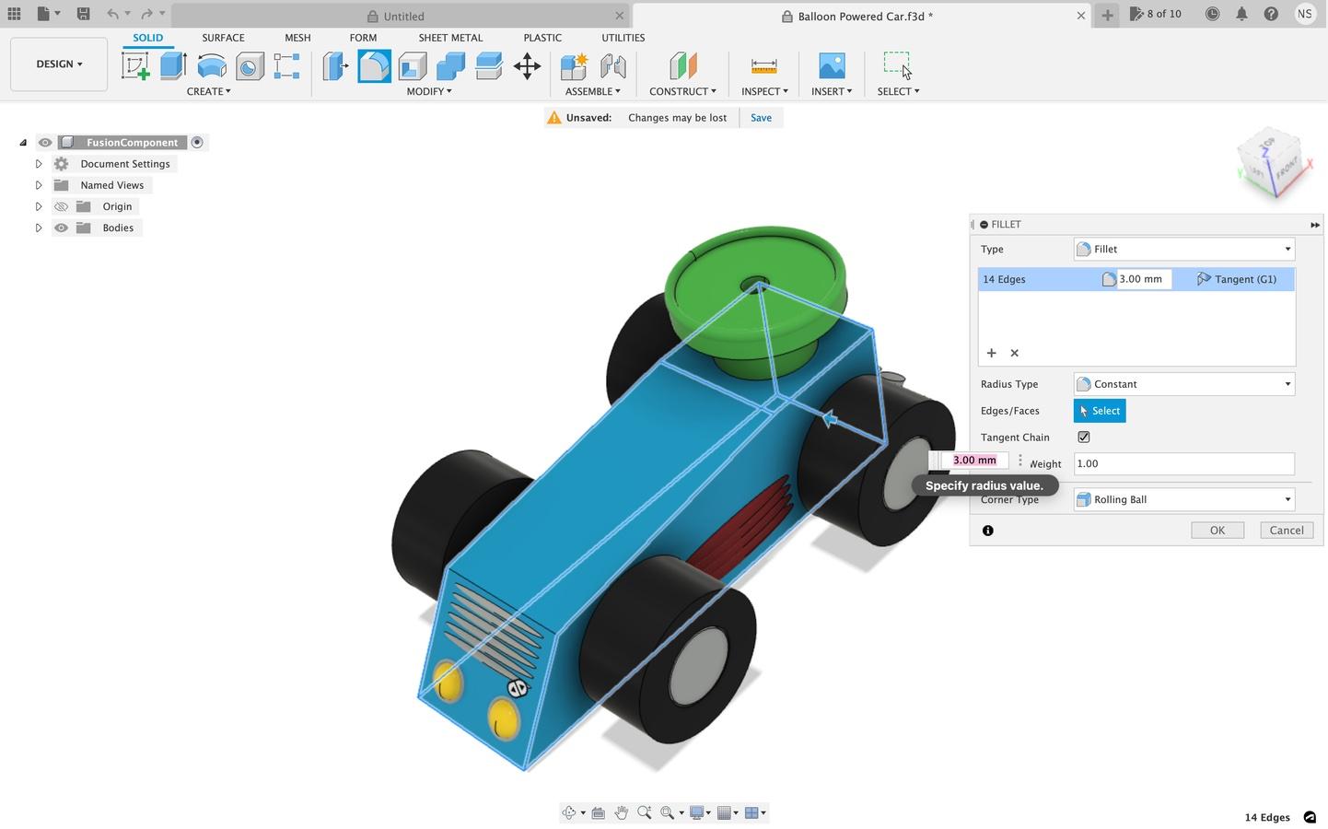Select the Combine tool
1328x829 pixels.
(450, 66)
